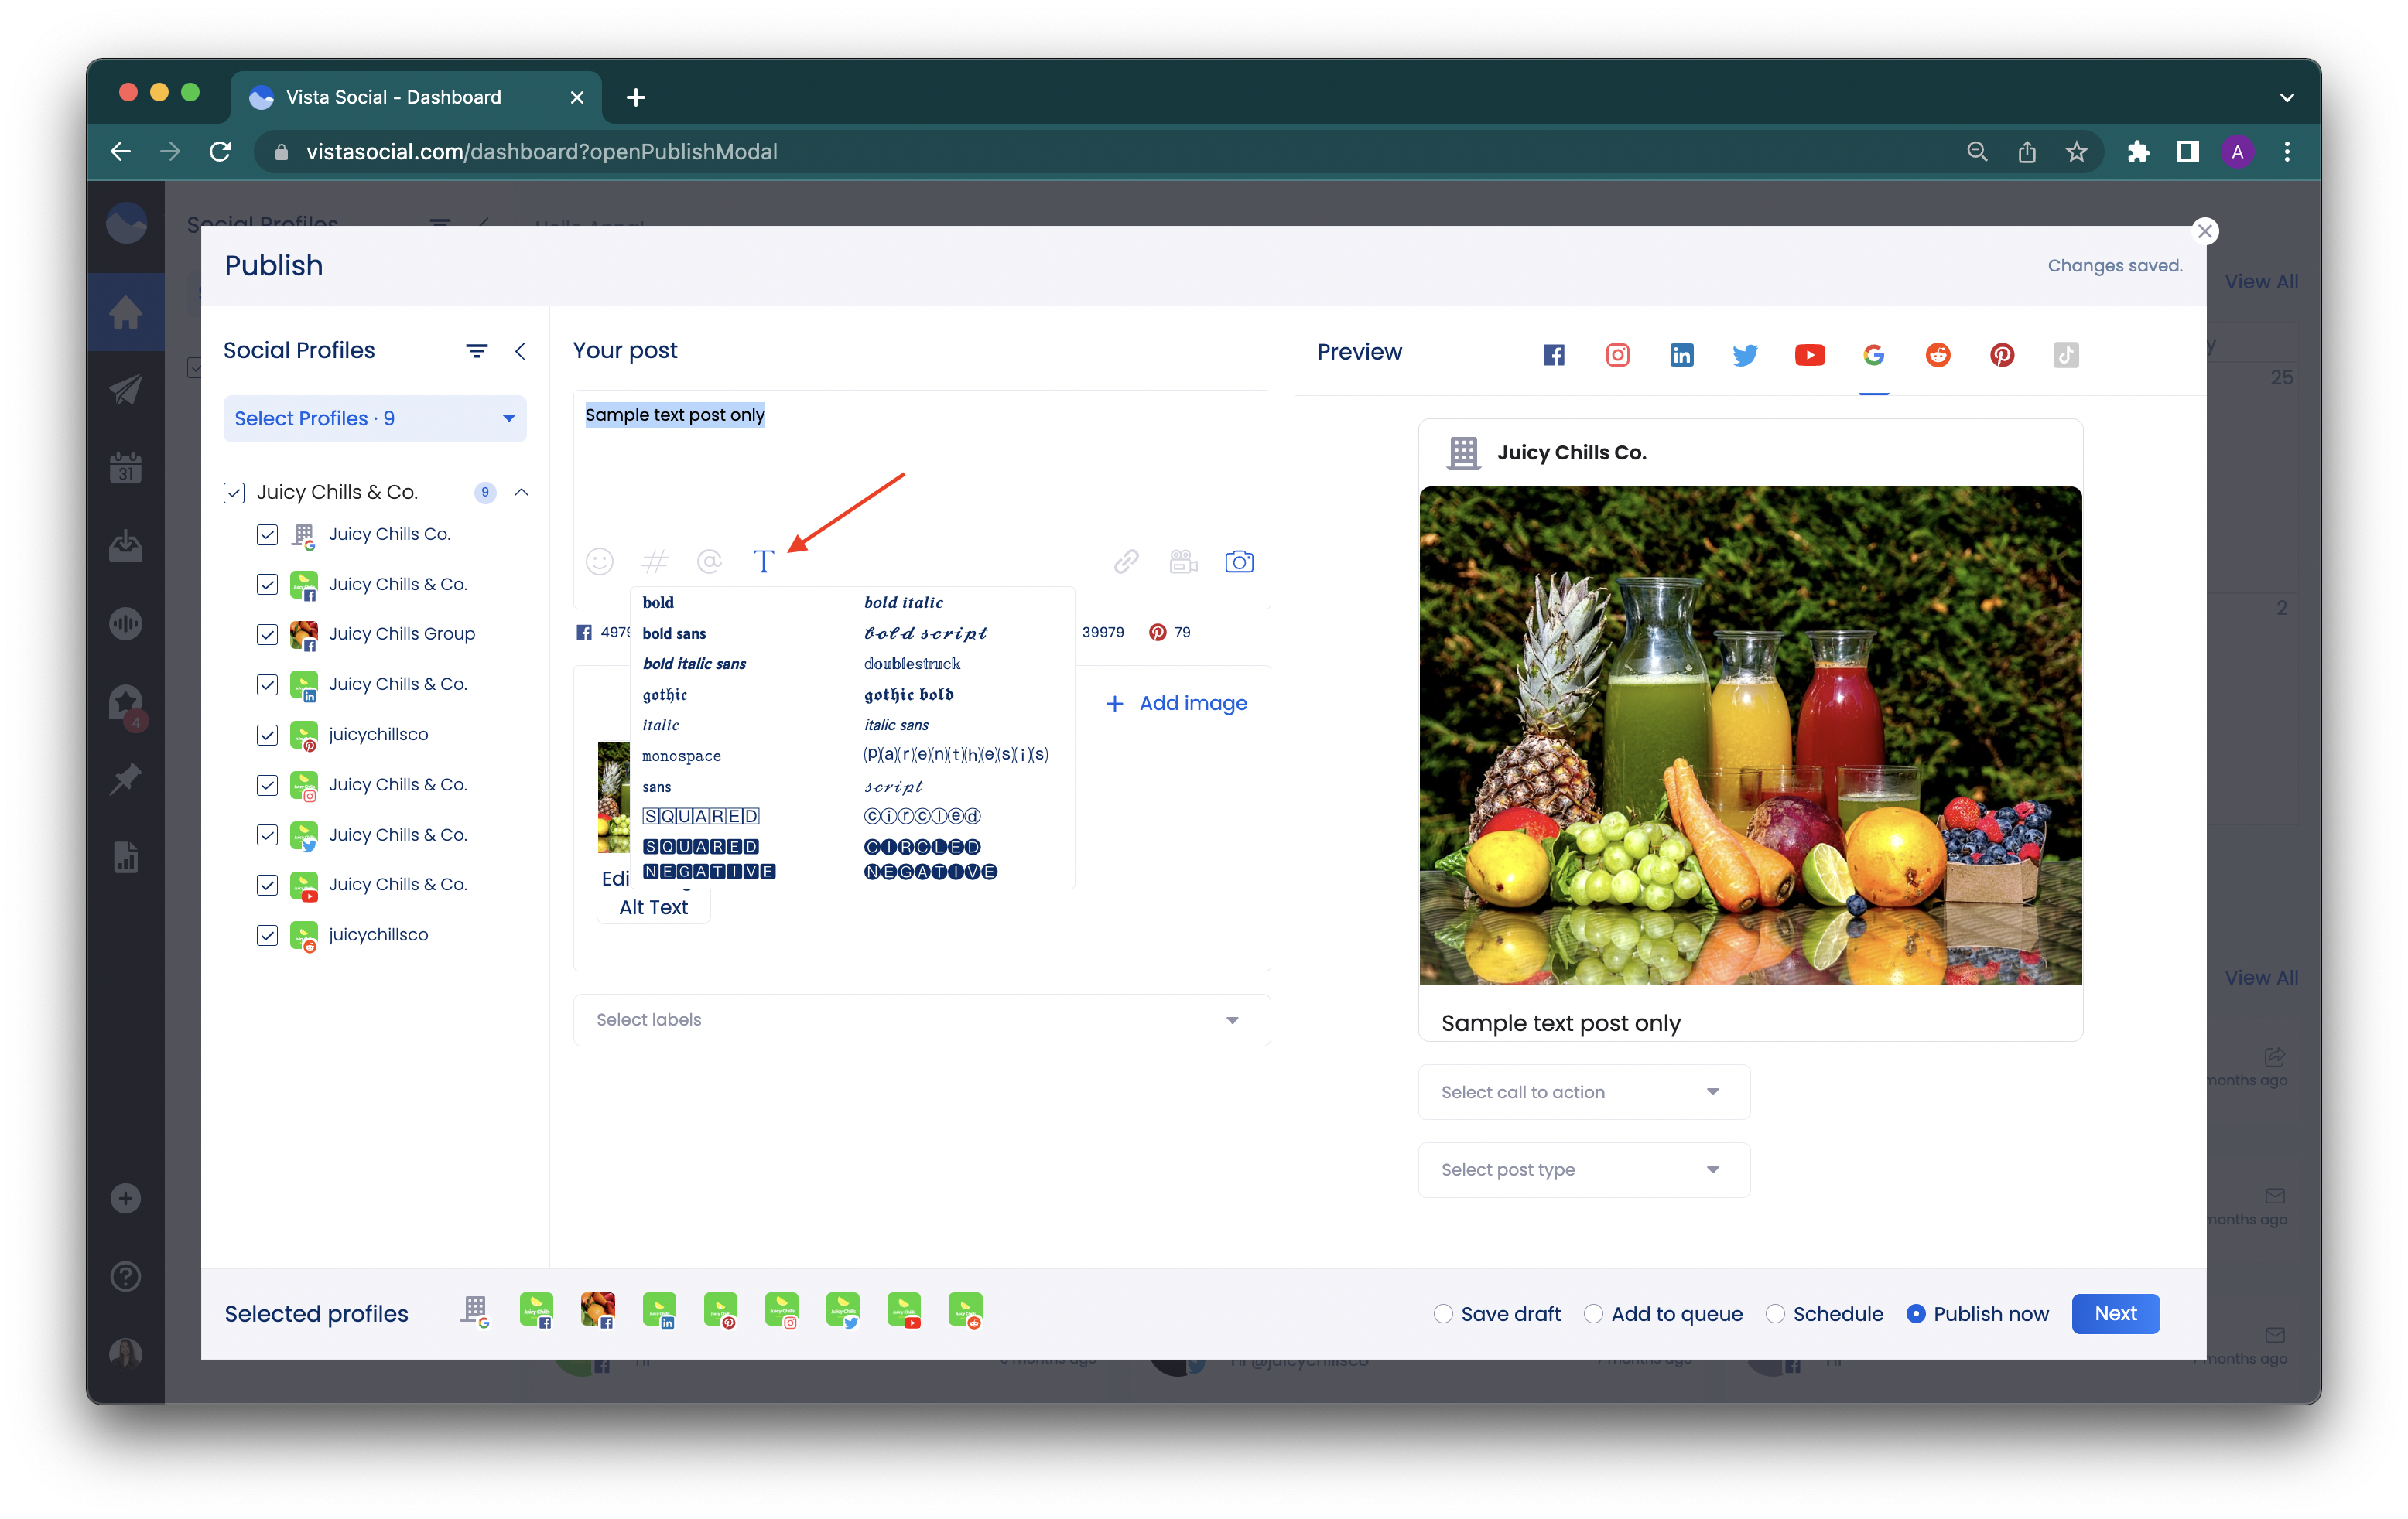Expand Chrome tab search chevron

coord(2286,98)
